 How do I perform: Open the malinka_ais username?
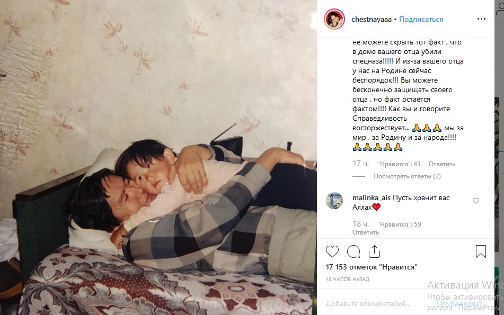tap(372, 198)
